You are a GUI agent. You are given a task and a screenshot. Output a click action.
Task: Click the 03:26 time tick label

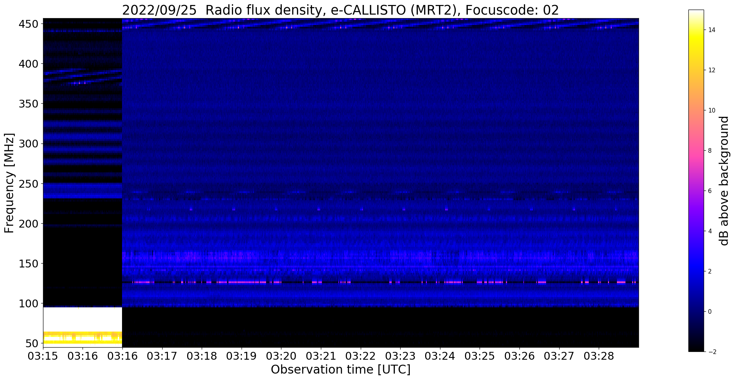pos(520,356)
